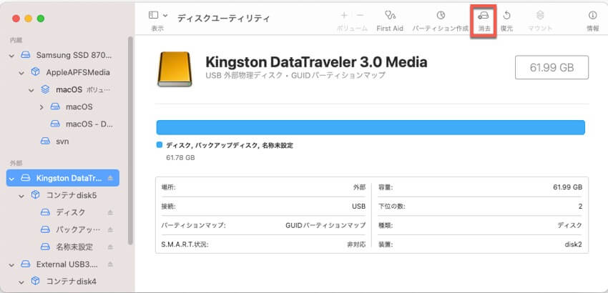Collapse the External USB3 tree
This screenshot has height=293, width=608.
pyautogui.click(x=11, y=264)
